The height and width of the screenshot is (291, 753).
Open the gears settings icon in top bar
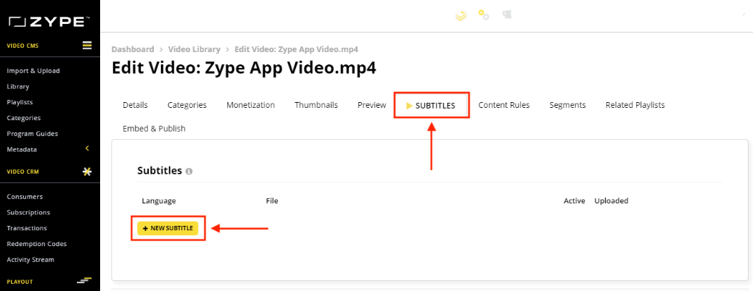[484, 15]
